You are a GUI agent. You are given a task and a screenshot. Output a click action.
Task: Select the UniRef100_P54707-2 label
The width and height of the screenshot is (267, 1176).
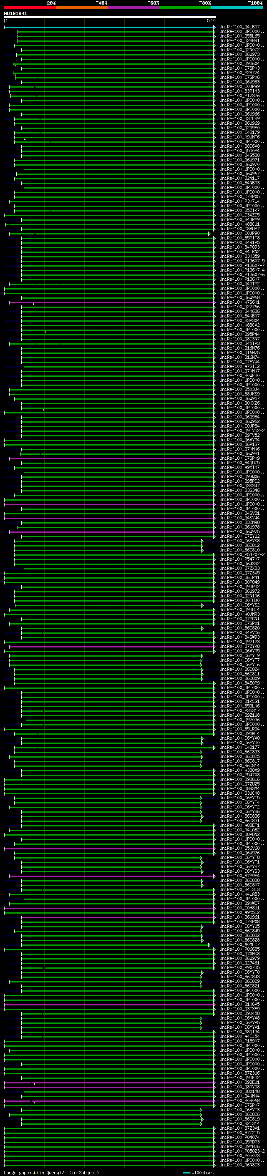coord(242,554)
